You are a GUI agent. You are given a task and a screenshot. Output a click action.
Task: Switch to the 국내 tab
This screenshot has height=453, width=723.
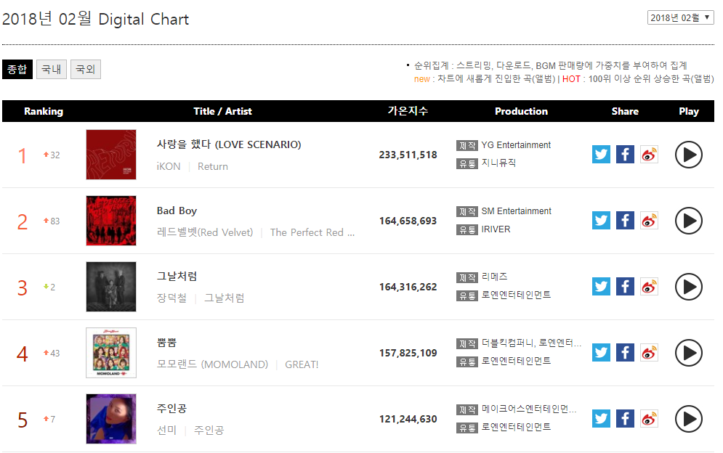click(x=51, y=70)
